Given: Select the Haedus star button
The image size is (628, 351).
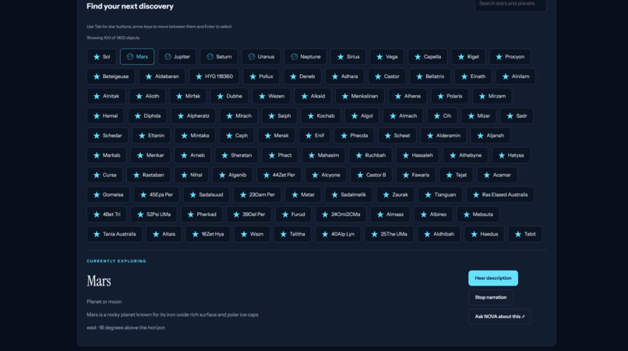Looking at the screenshot, I should click(484, 234).
